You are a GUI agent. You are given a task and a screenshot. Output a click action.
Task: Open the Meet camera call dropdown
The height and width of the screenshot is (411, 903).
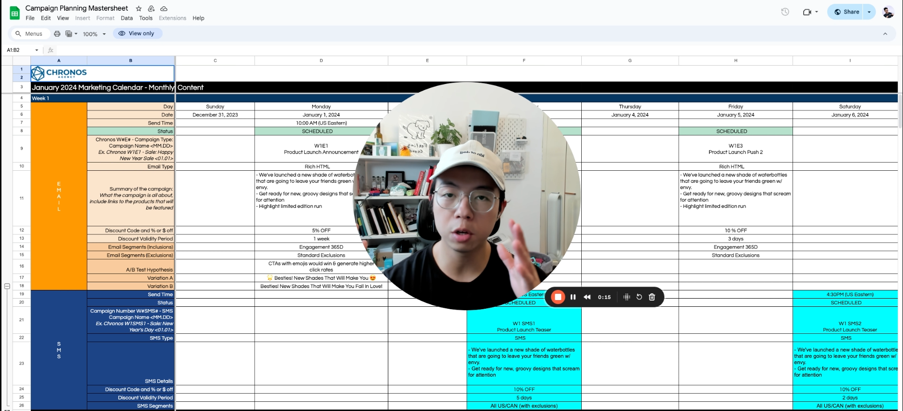coord(810,12)
